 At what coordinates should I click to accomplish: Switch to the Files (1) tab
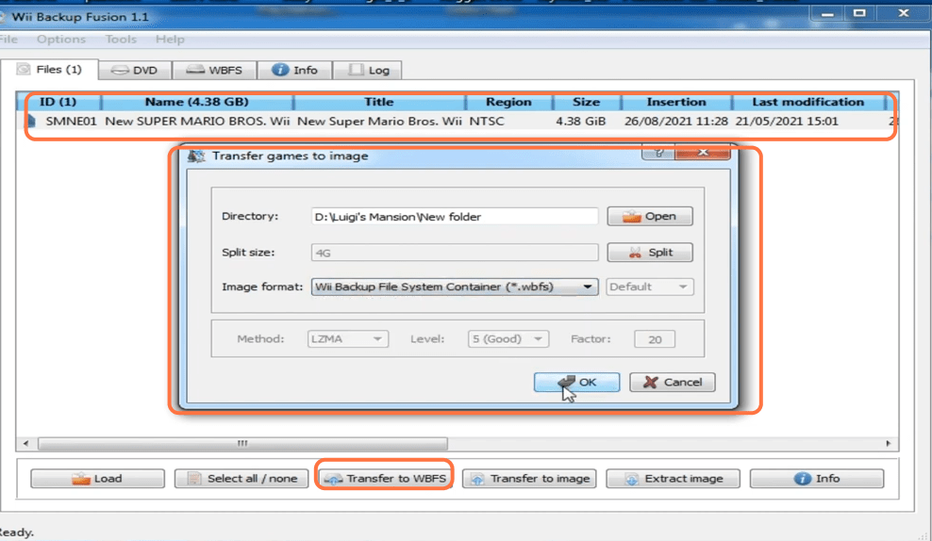(49, 70)
